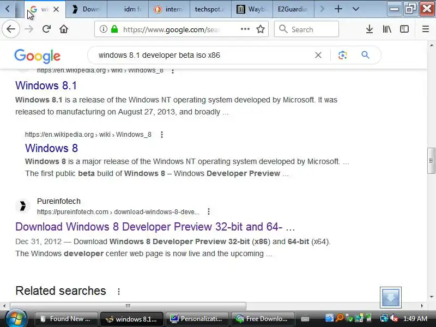Switch to the Wayback Machine tab

pyautogui.click(x=252, y=9)
